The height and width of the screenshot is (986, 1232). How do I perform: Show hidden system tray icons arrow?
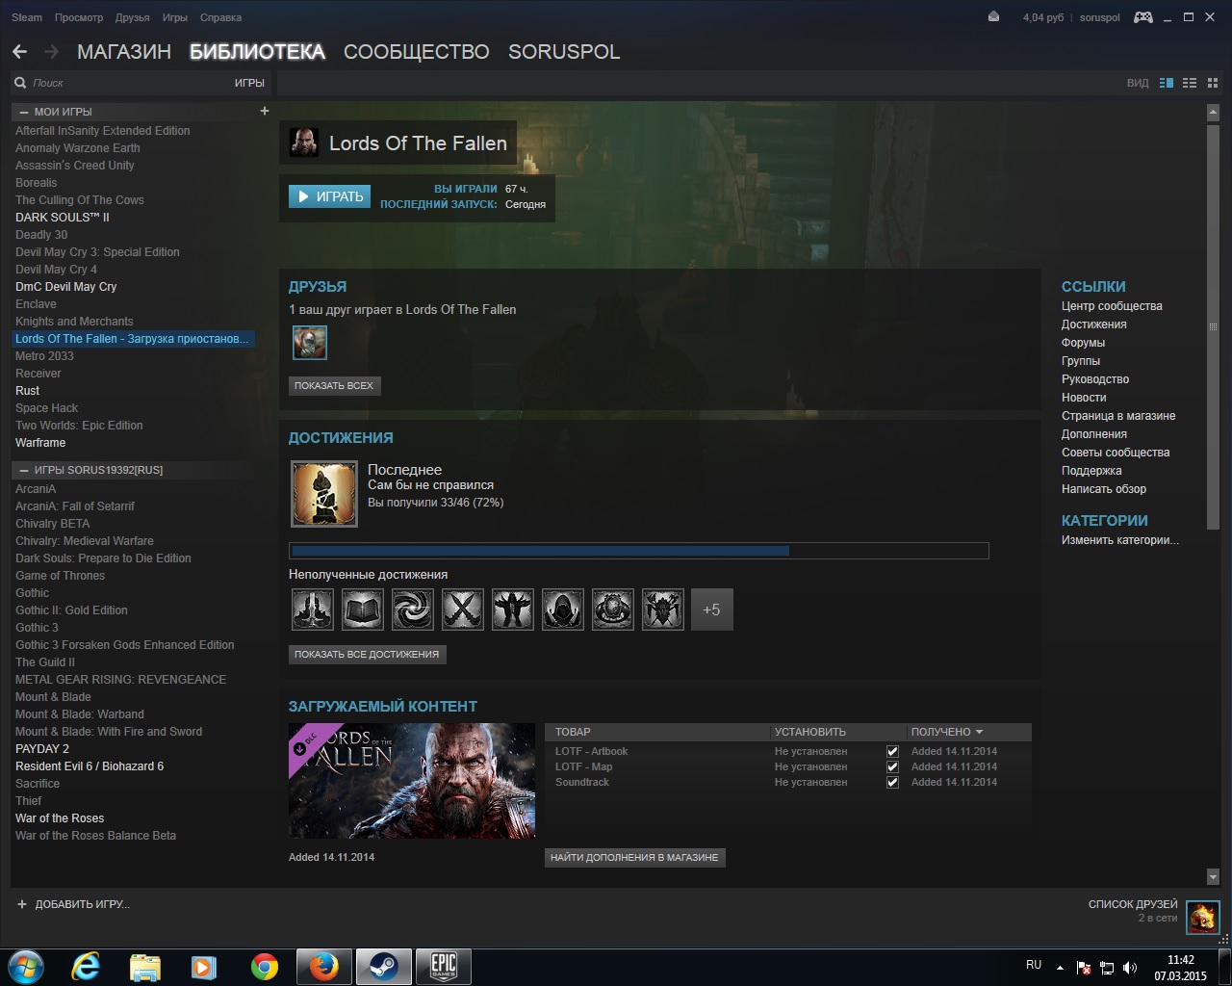click(1060, 967)
